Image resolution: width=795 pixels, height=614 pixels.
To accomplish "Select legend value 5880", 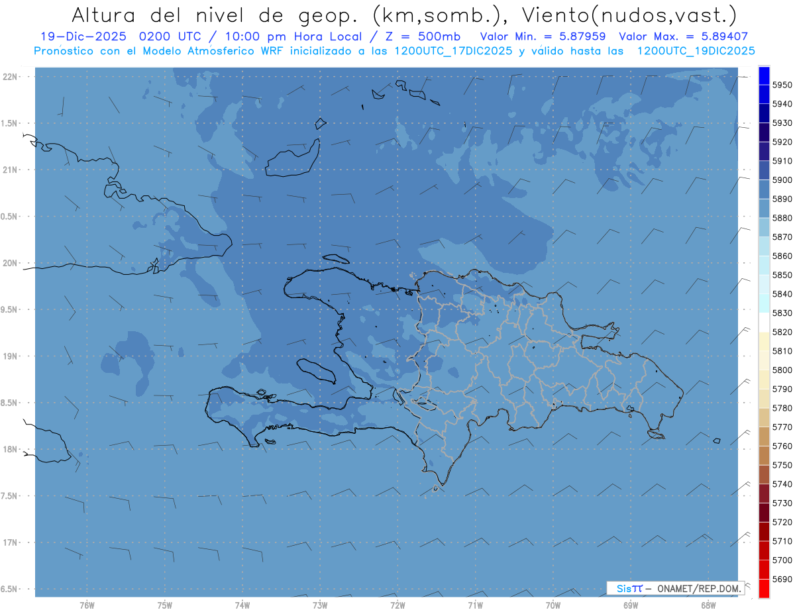I will [x=782, y=218].
